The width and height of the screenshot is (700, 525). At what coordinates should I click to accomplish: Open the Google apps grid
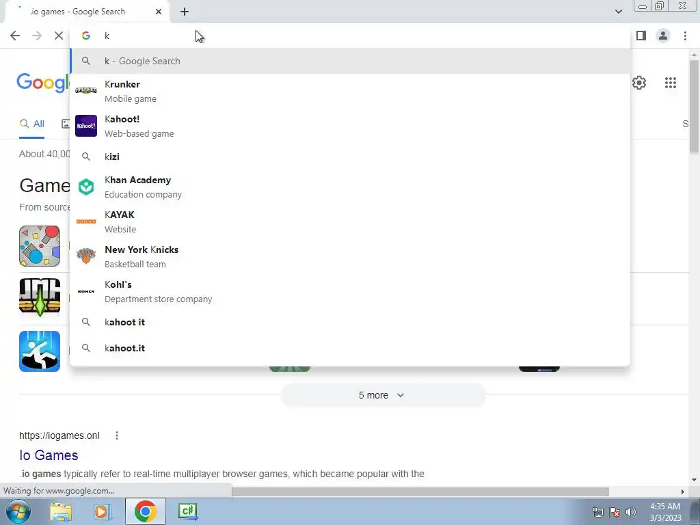[670, 83]
